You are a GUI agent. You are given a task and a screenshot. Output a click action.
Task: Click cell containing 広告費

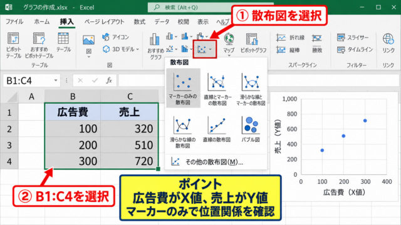pyautogui.click(x=73, y=112)
